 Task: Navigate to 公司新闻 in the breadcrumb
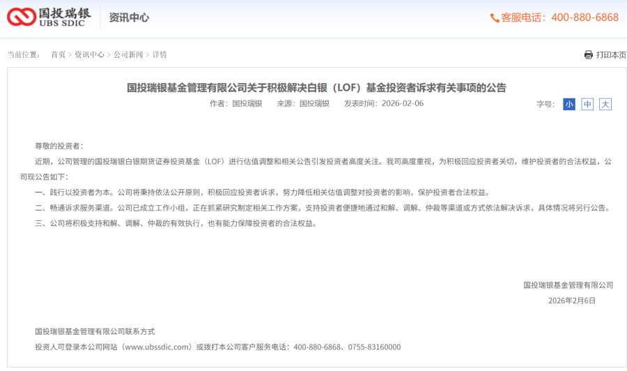click(x=128, y=54)
